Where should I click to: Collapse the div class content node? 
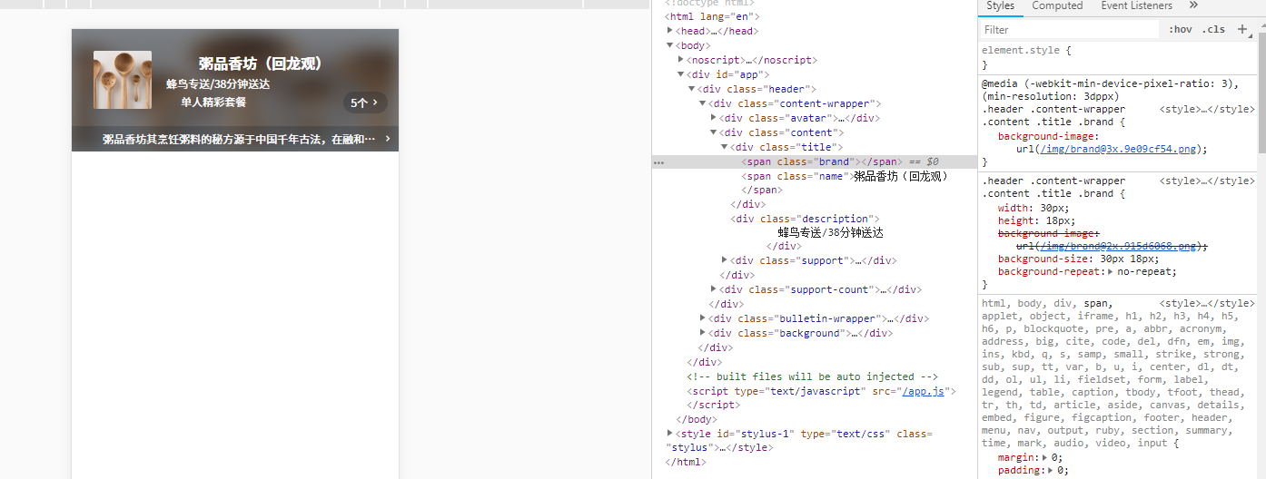[x=714, y=132]
